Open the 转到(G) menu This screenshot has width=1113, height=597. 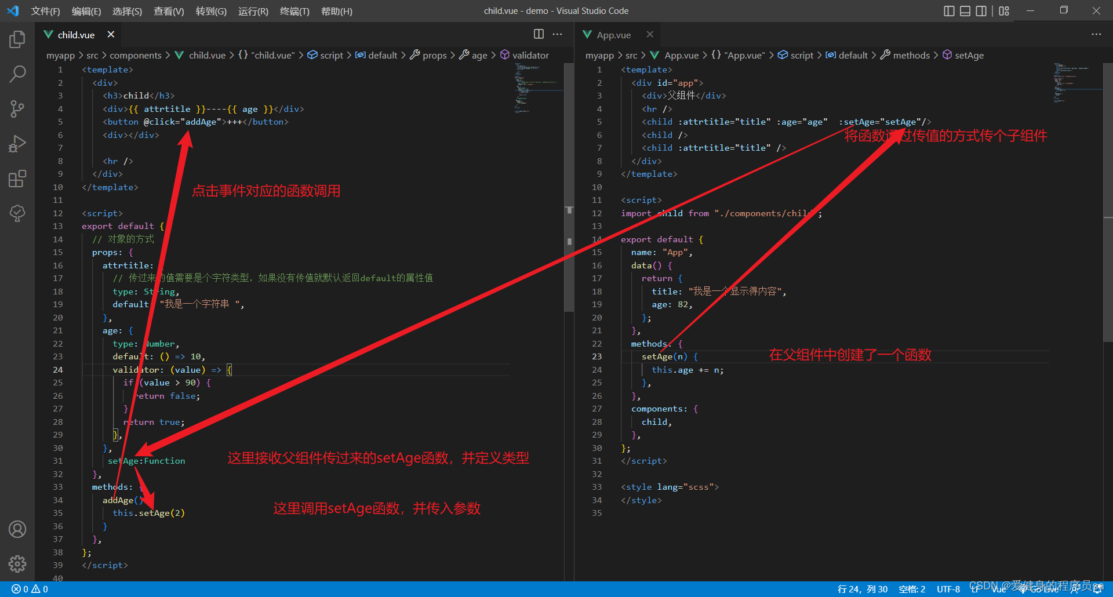click(x=211, y=11)
